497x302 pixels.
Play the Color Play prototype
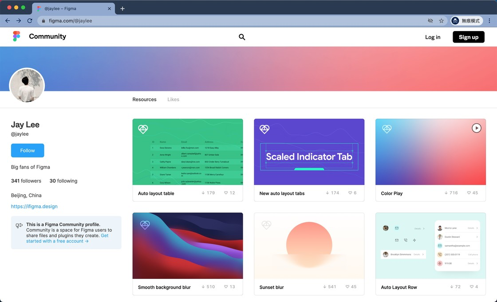[477, 128]
